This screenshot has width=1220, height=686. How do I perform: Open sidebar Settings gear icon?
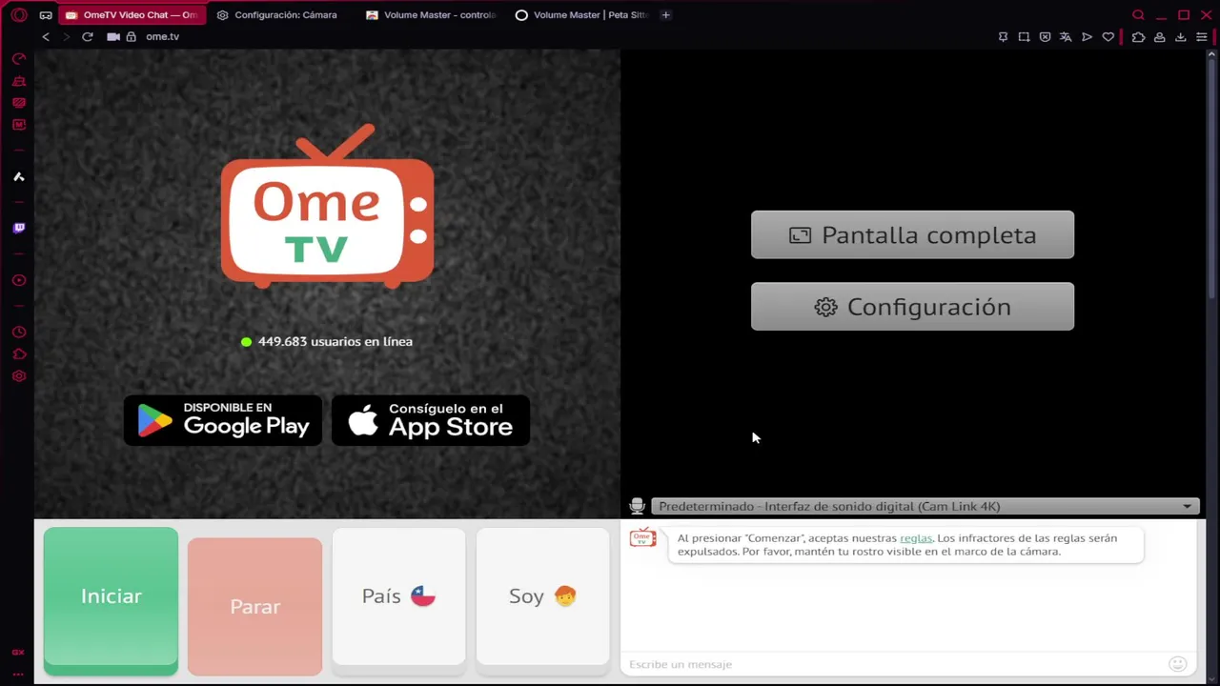18,376
